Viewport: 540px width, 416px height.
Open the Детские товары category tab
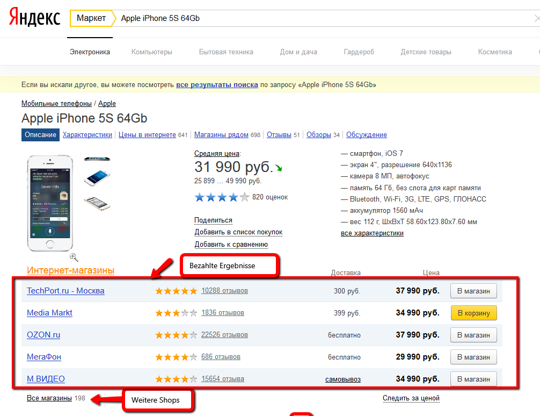pos(426,52)
